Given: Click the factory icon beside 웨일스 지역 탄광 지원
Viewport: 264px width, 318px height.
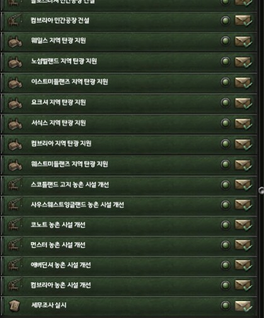Looking at the screenshot, I should coord(14,41).
